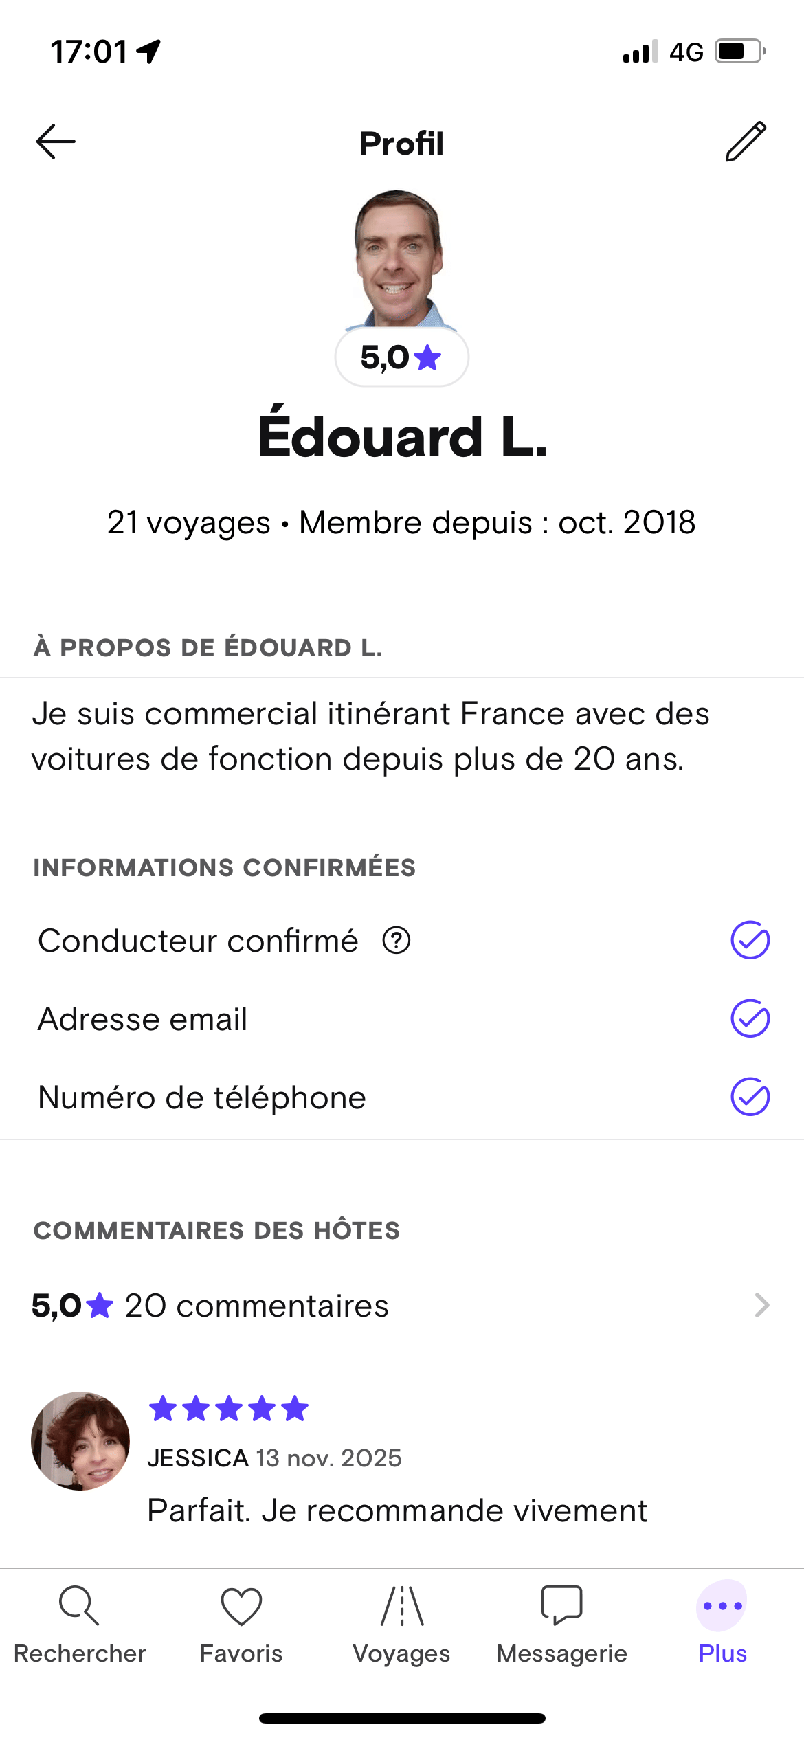Tap the Numéro de téléphone checkmark
The height and width of the screenshot is (1740, 804).
(750, 1097)
